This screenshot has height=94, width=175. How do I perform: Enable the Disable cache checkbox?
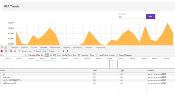coord(34,51)
